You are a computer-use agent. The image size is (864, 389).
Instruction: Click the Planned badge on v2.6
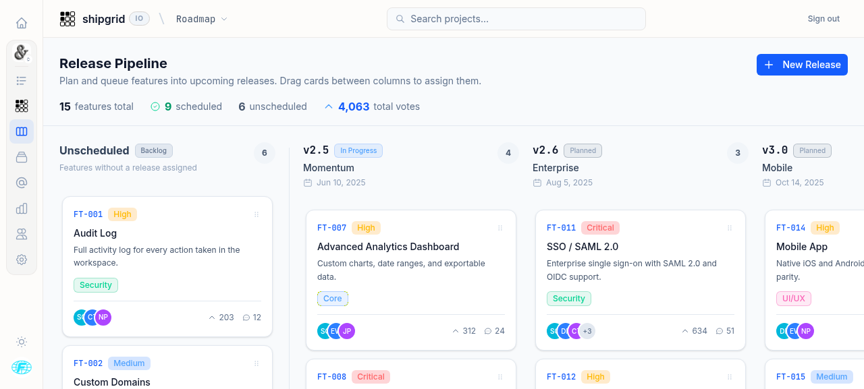pos(583,150)
